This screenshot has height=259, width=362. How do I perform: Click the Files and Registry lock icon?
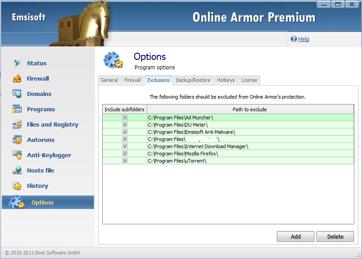coord(17,124)
